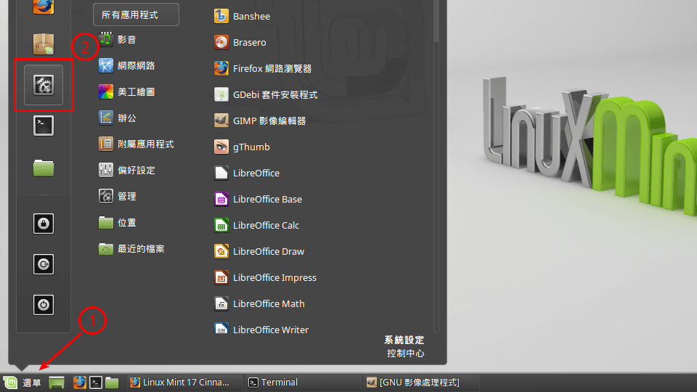
Task: Click the Files folder launcher in panel
Action: pos(112,383)
